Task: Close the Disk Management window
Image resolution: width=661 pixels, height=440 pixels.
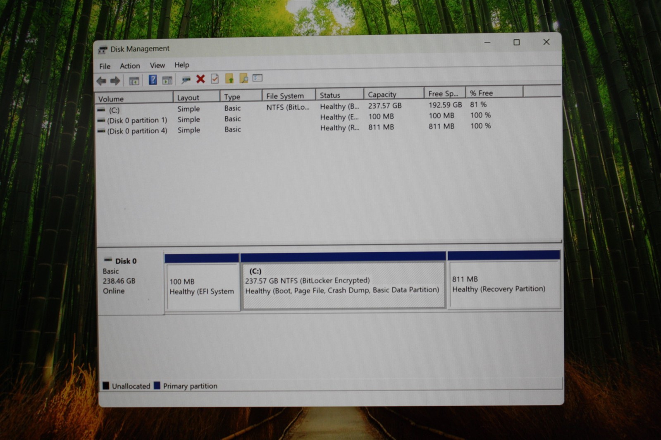Action: point(546,42)
